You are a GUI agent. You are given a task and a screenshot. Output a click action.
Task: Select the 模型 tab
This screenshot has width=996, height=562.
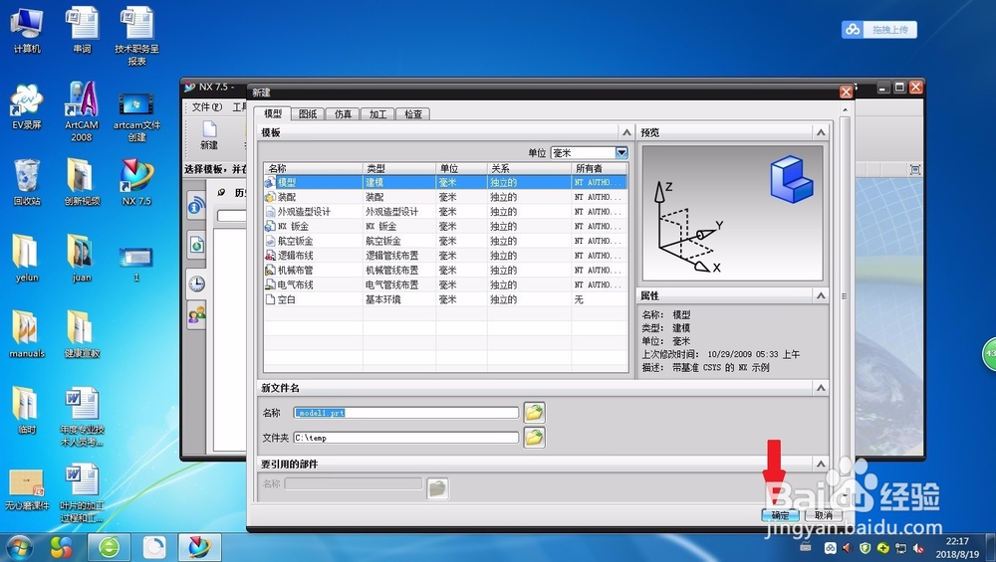(273, 113)
